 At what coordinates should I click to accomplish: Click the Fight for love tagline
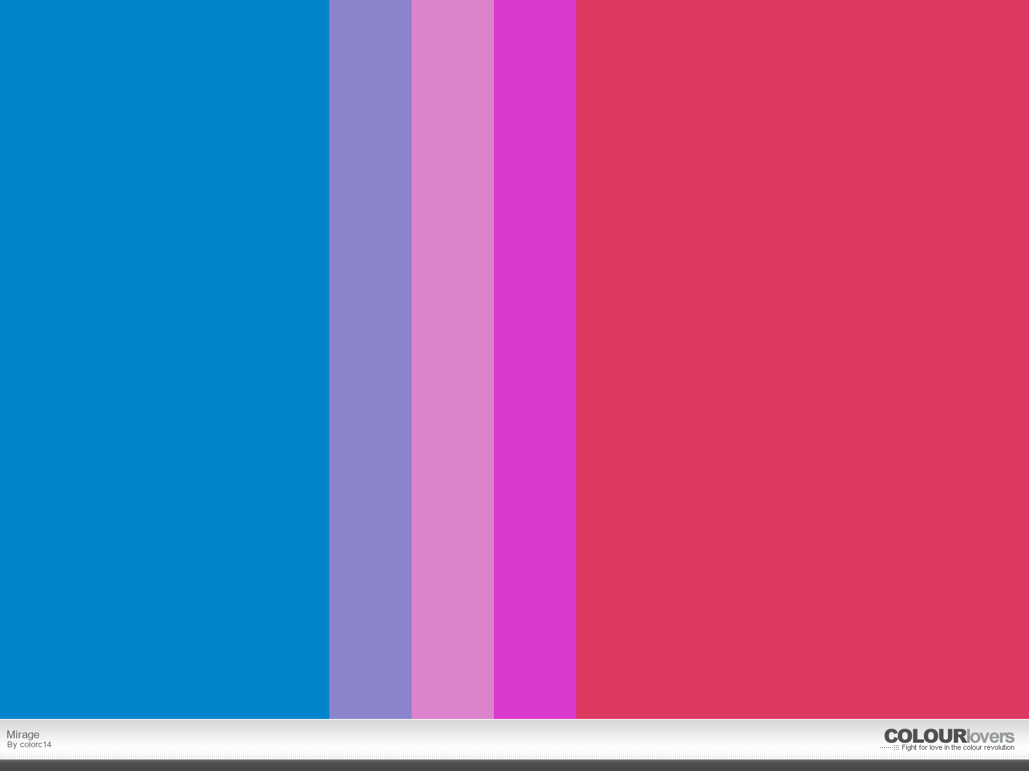[958, 748]
